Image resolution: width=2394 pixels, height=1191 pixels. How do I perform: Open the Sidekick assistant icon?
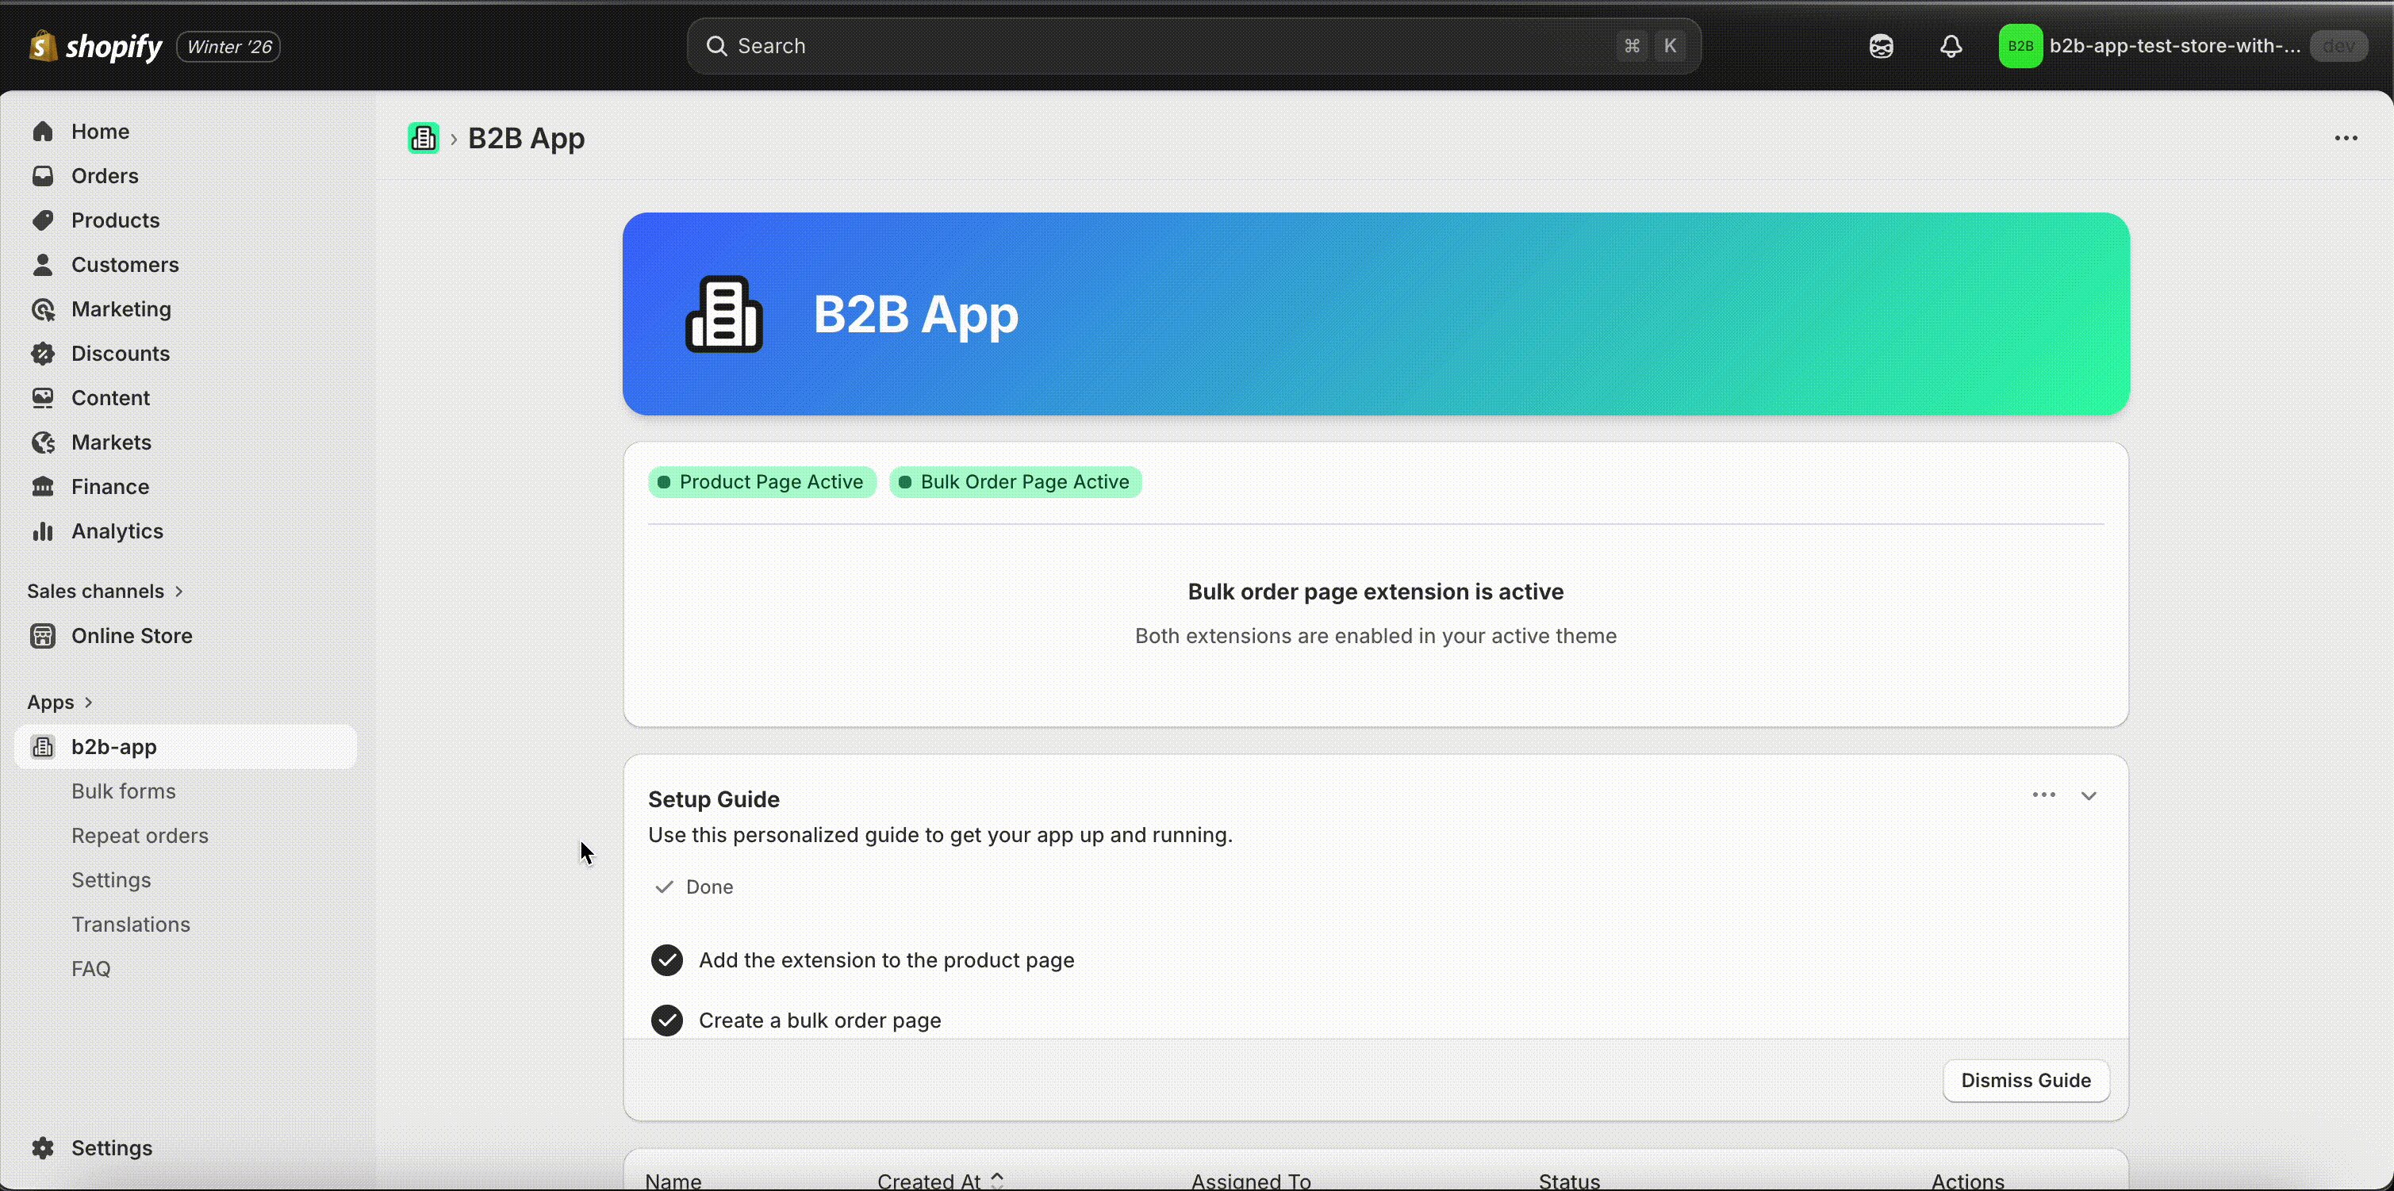coord(1881,47)
